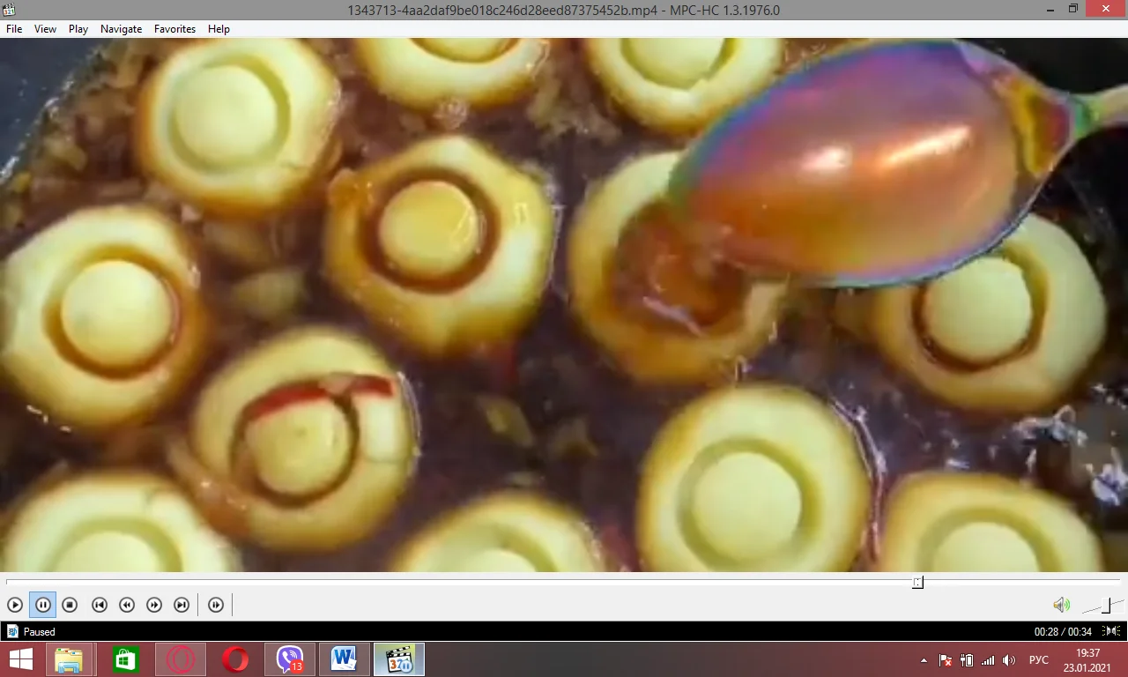The image size is (1128, 677).
Task: Mute the player volume speaker icon
Action: [1062, 605]
